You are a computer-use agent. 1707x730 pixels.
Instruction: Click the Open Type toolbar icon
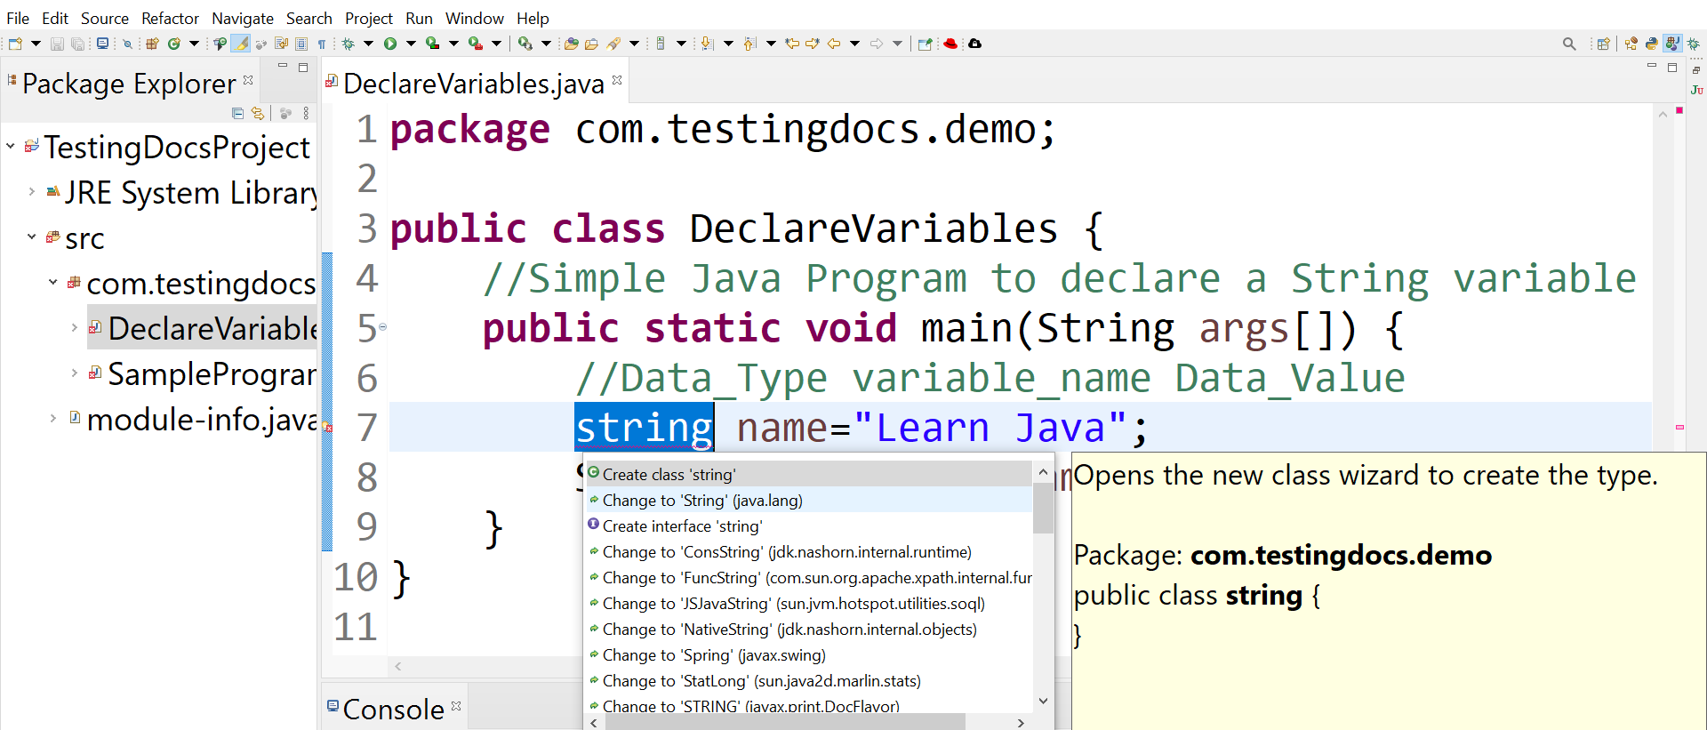click(x=572, y=44)
